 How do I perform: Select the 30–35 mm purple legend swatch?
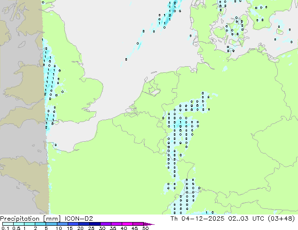[x=106, y=224]
